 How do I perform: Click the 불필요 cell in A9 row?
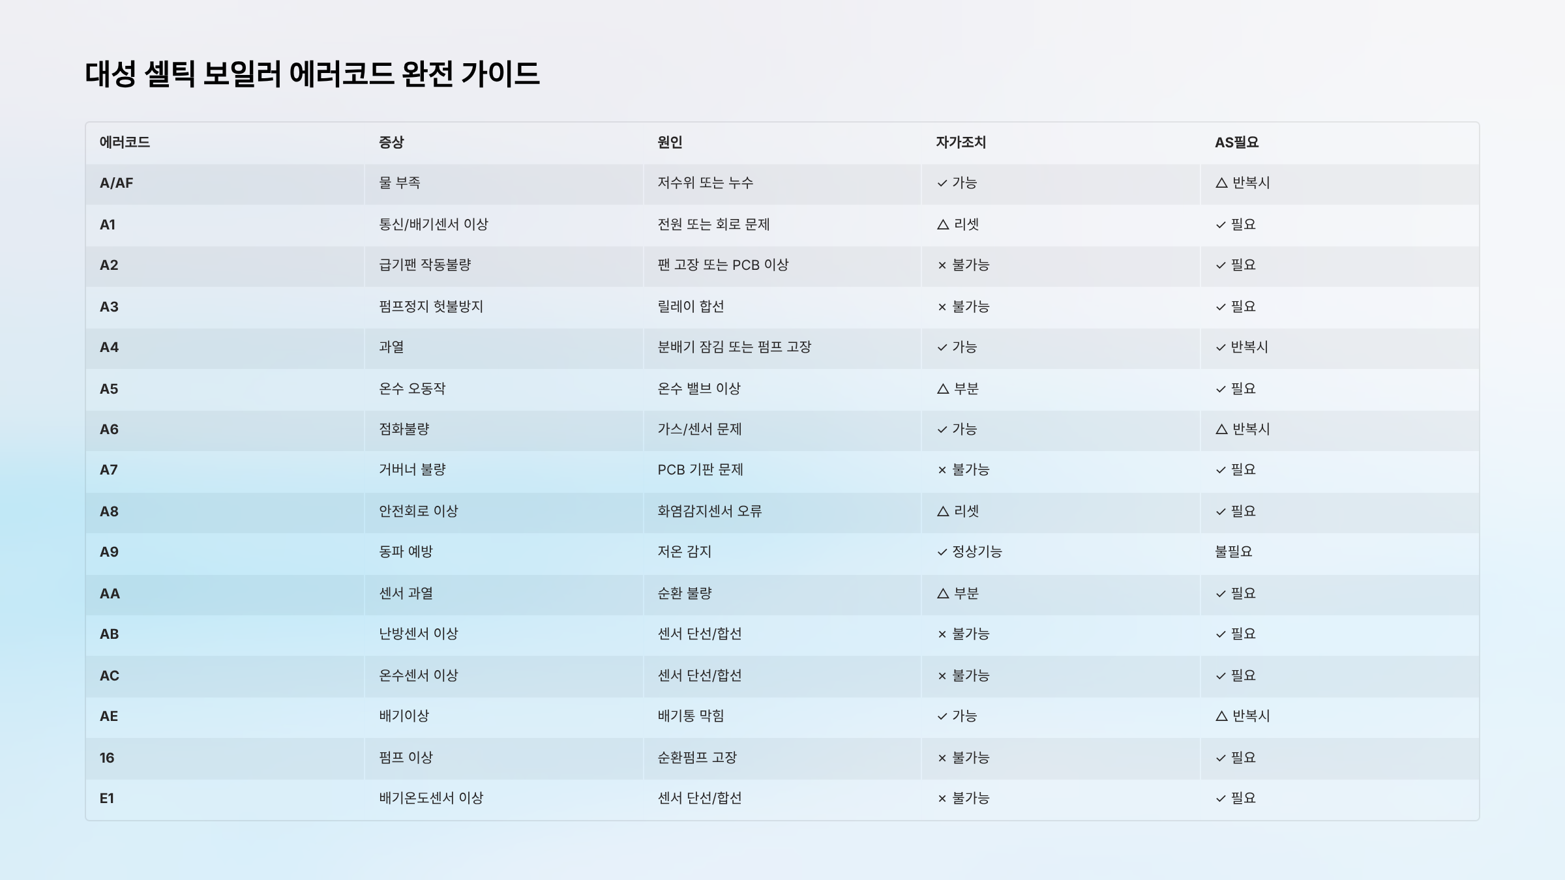coord(1233,552)
